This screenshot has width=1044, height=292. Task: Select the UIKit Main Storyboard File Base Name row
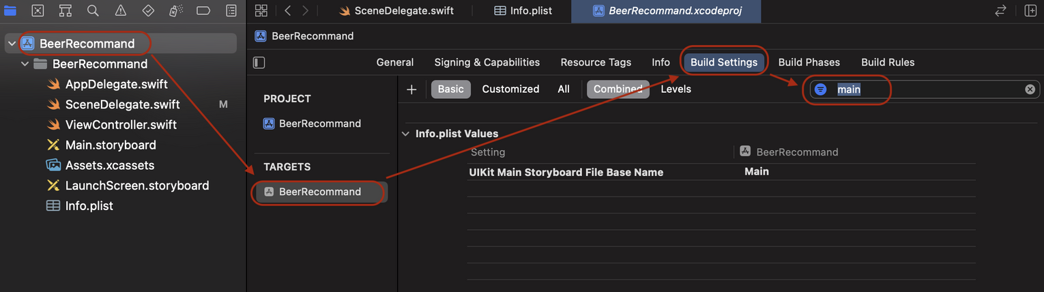click(x=721, y=172)
